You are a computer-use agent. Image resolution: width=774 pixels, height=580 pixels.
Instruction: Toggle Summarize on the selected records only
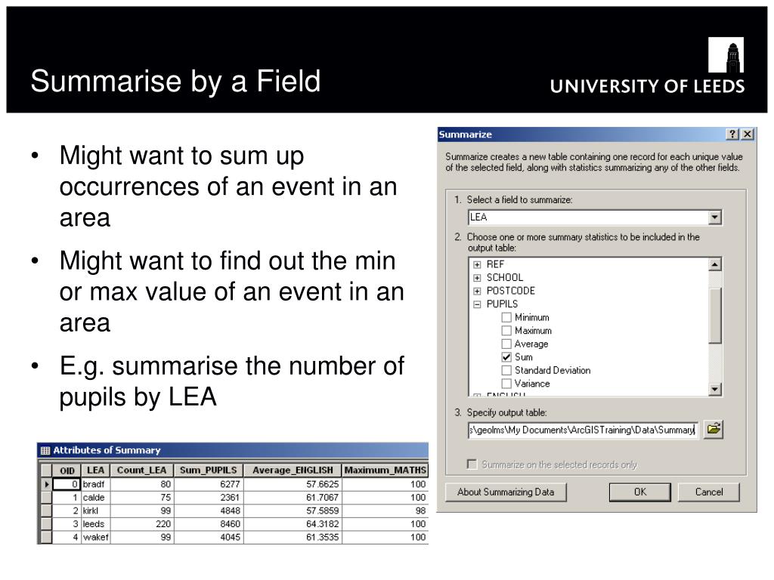472,464
